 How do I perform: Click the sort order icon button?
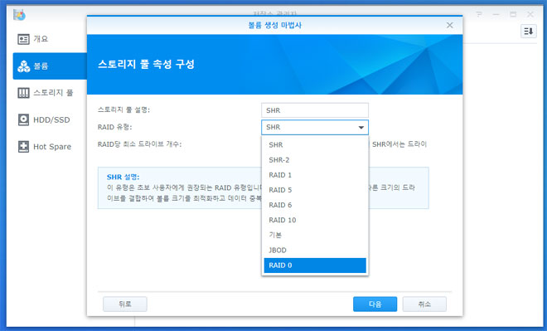click(x=529, y=32)
